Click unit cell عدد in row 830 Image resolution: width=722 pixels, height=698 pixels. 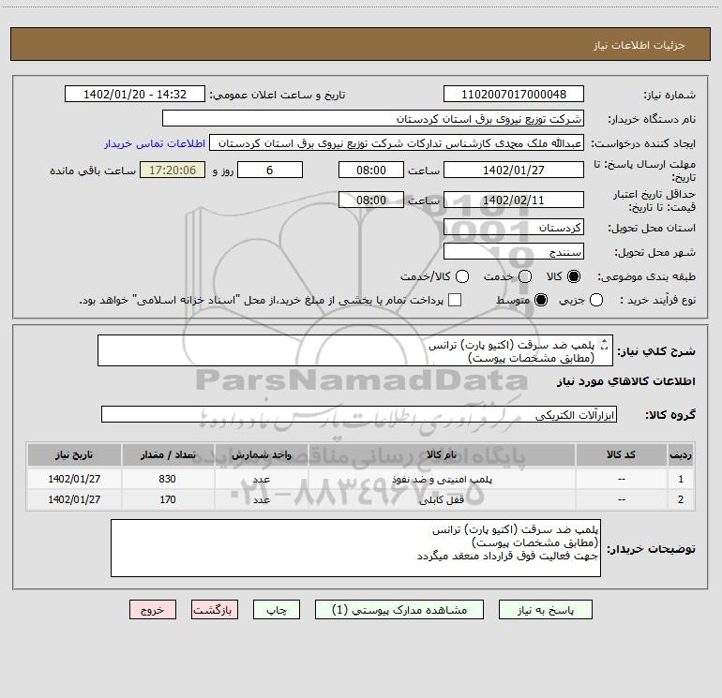pos(261,479)
